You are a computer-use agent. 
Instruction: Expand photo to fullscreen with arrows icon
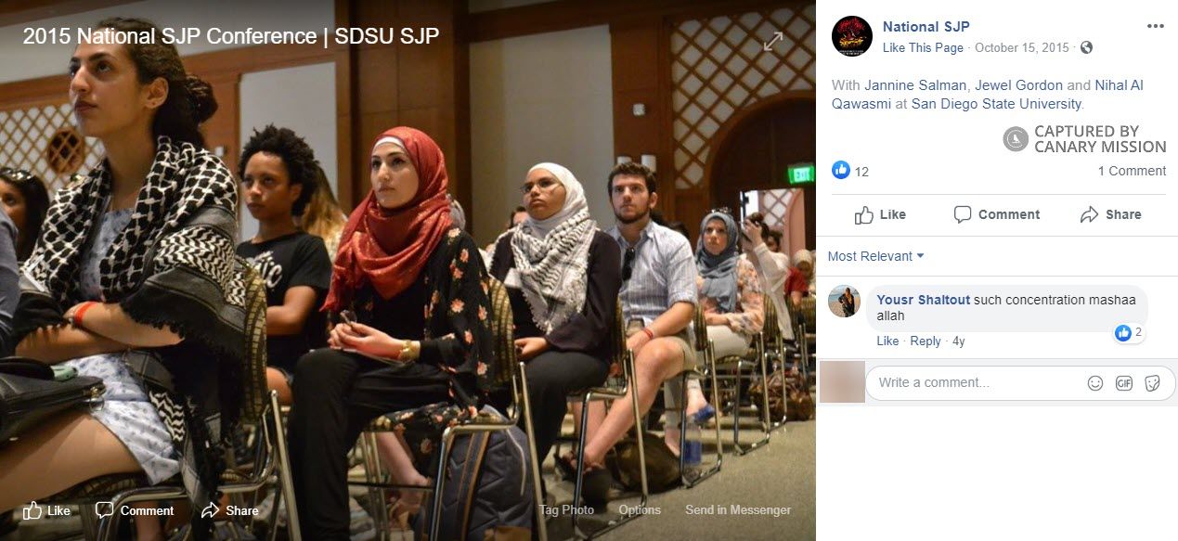coord(773,41)
